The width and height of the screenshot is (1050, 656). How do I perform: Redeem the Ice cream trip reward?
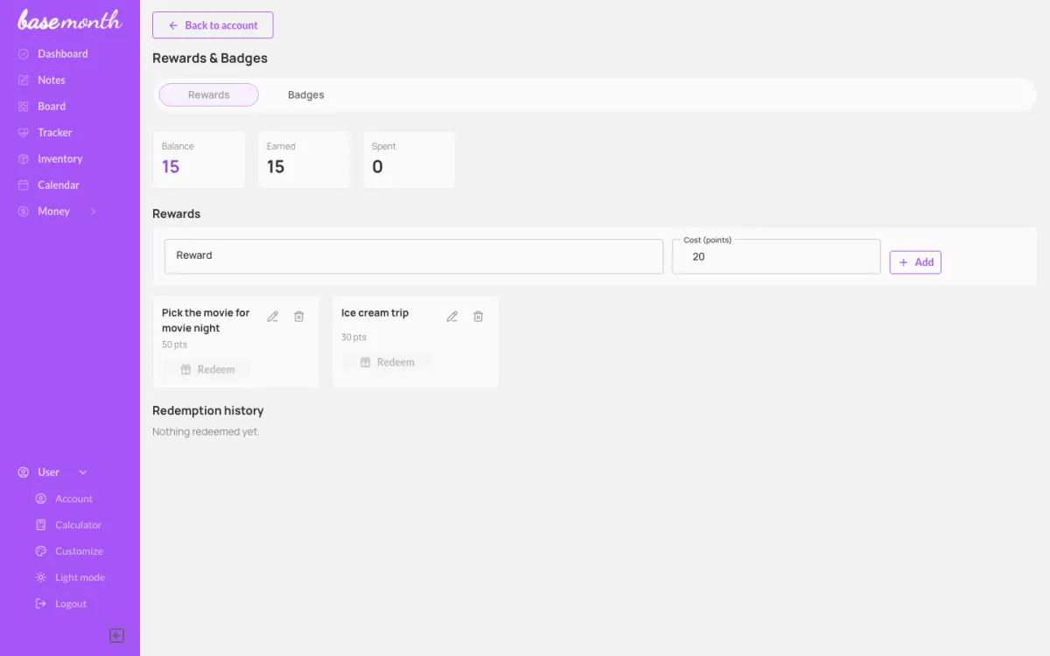(x=388, y=362)
